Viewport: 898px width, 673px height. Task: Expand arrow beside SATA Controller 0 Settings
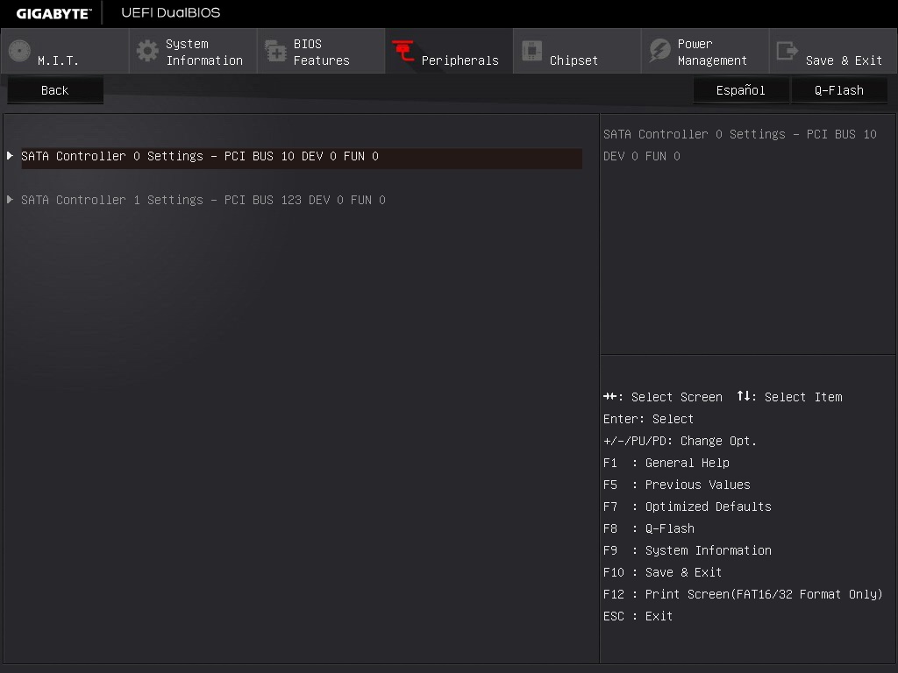(x=11, y=156)
